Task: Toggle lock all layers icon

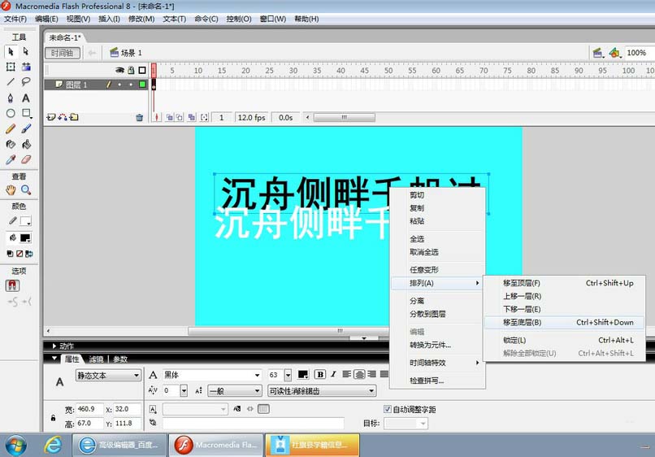Action: (131, 70)
